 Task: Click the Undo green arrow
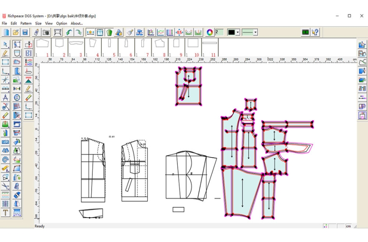click(69, 32)
